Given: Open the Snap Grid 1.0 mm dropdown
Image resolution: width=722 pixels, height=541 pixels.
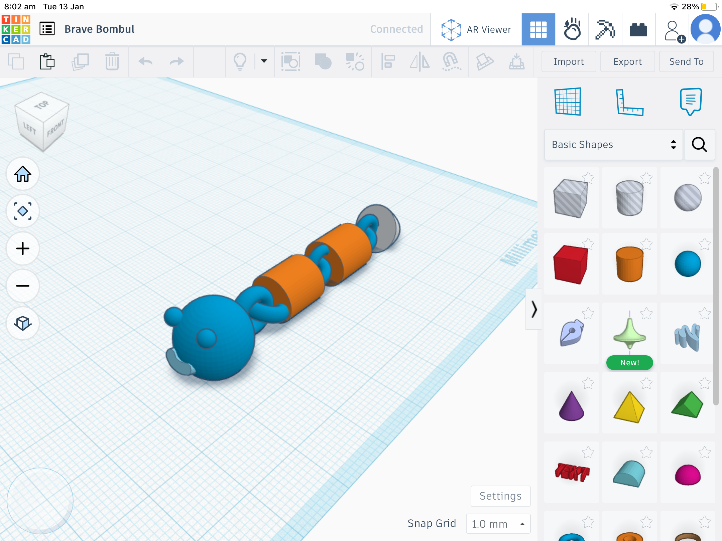Looking at the screenshot, I should [x=498, y=524].
